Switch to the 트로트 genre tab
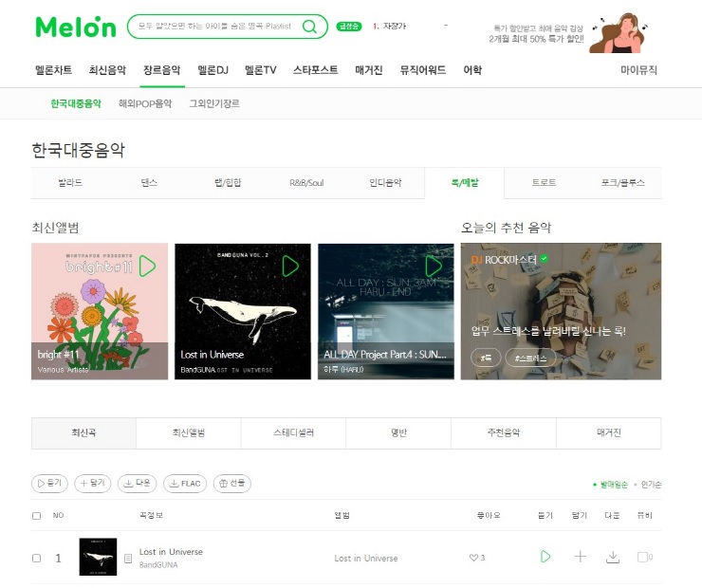The image size is (702, 588). [544, 183]
